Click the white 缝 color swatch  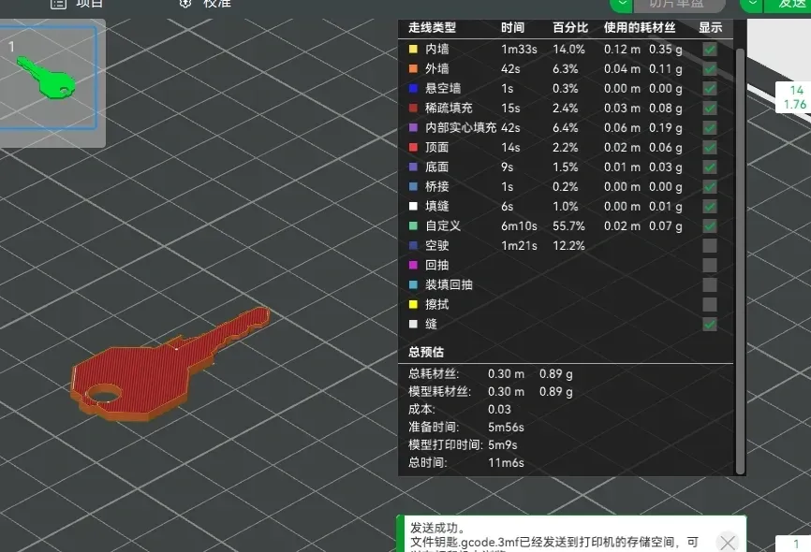click(x=413, y=324)
